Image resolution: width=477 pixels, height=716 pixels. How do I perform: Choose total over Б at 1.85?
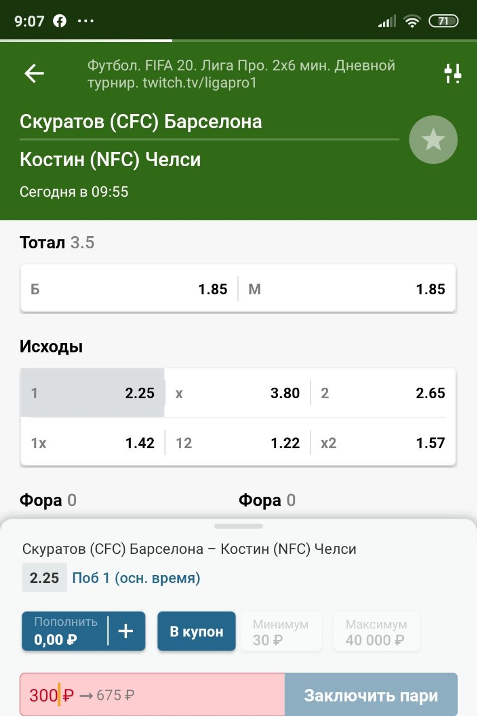pyautogui.click(x=129, y=289)
